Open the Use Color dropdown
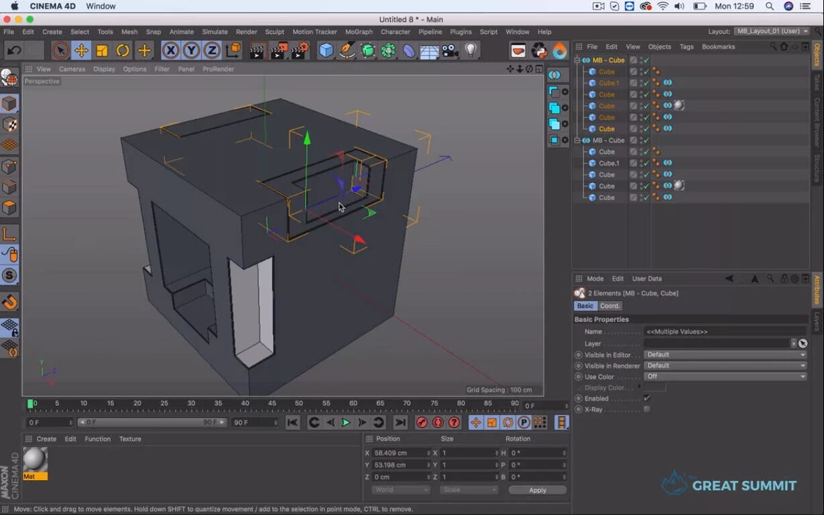This screenshot has height=515, width=824. point(725,377)
